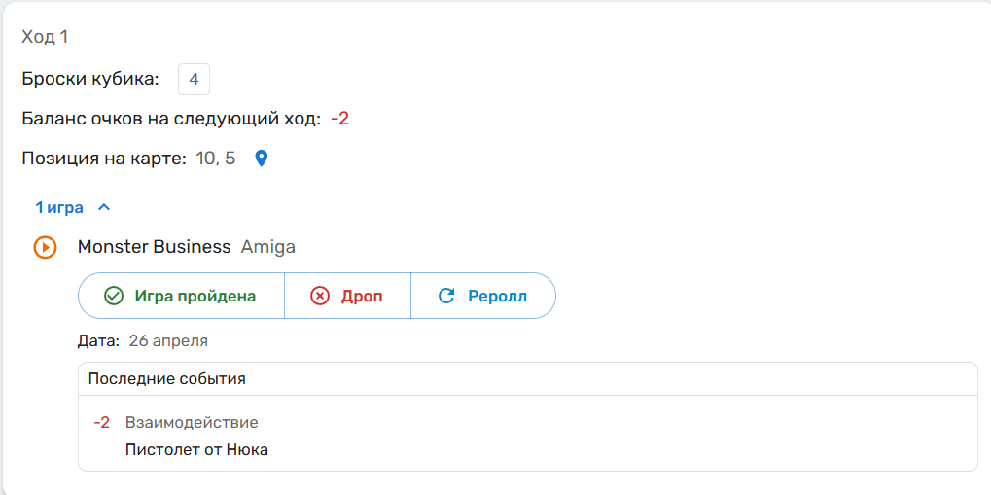
Task: Select the Monster Business game title
Action: click(155, 247)
